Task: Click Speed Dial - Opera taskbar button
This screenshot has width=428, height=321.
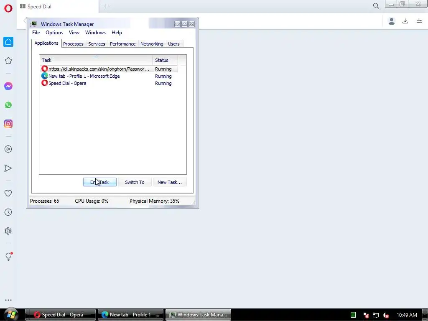Action: 61,315
